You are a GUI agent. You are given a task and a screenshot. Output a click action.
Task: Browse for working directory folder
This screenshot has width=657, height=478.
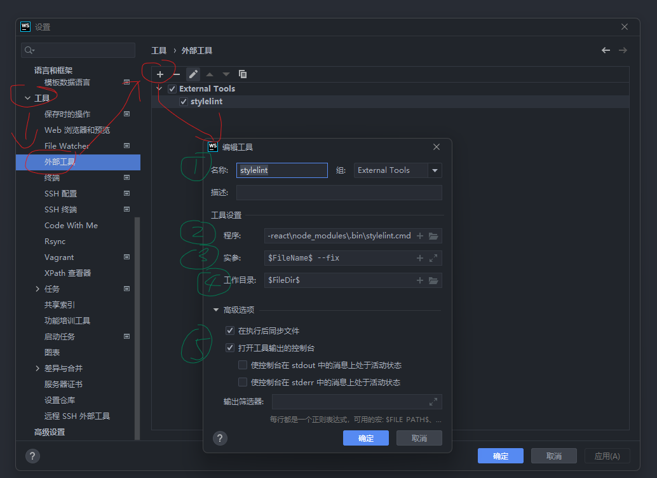[433, 280]
